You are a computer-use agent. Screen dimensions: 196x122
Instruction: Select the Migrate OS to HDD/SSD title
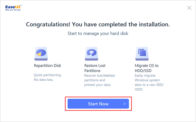[x=147, y=68]
